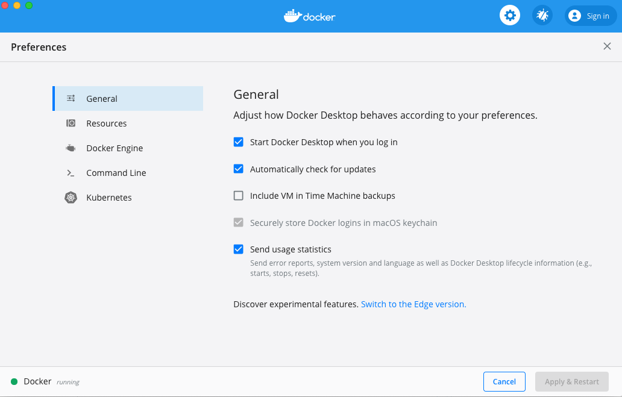Open the settings gear in the top bar
Image resolution: width=622 pixels, height=397 pixels.
509,15
